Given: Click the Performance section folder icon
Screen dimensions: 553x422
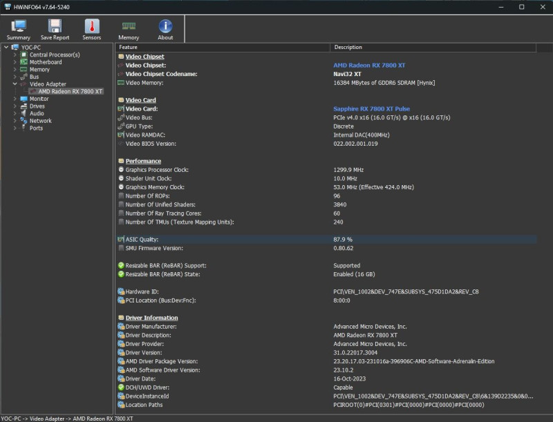Looking at the screenshot, I should pyautogui.click(x=121, y=161).
